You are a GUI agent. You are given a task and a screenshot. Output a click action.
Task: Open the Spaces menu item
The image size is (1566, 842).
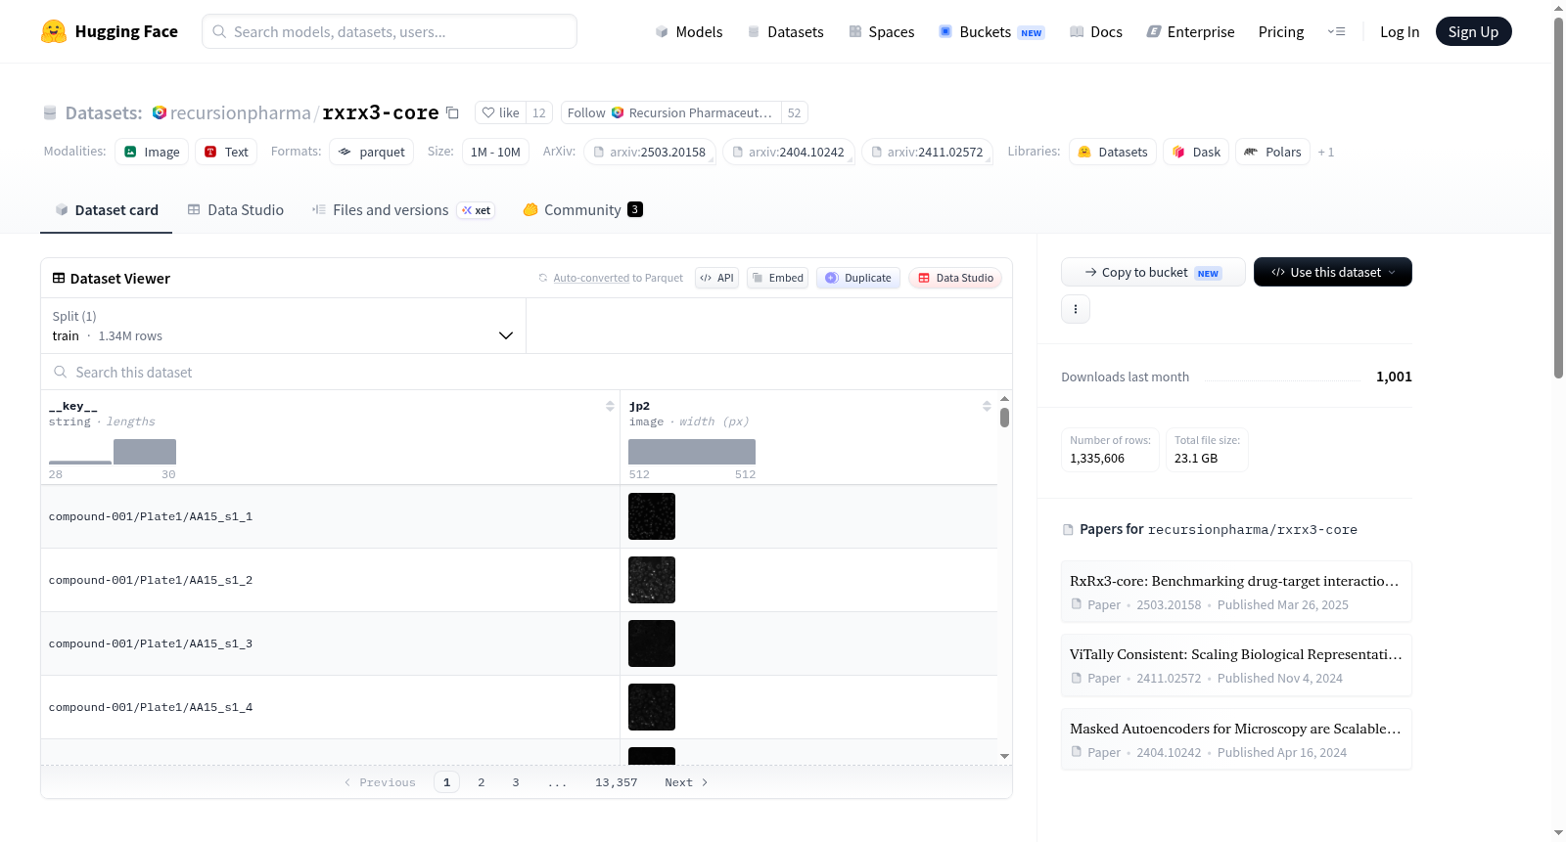881,31
